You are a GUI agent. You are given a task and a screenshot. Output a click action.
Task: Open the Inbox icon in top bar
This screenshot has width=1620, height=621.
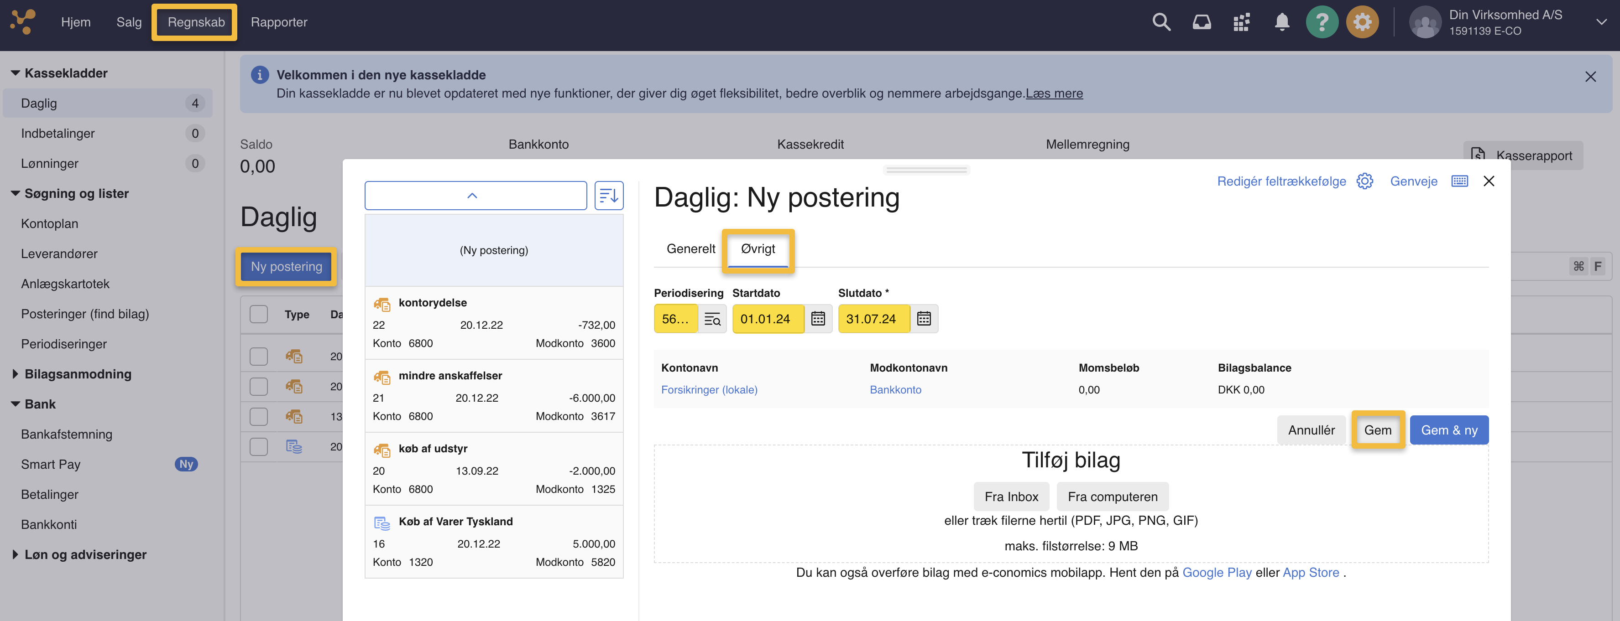1202,22
